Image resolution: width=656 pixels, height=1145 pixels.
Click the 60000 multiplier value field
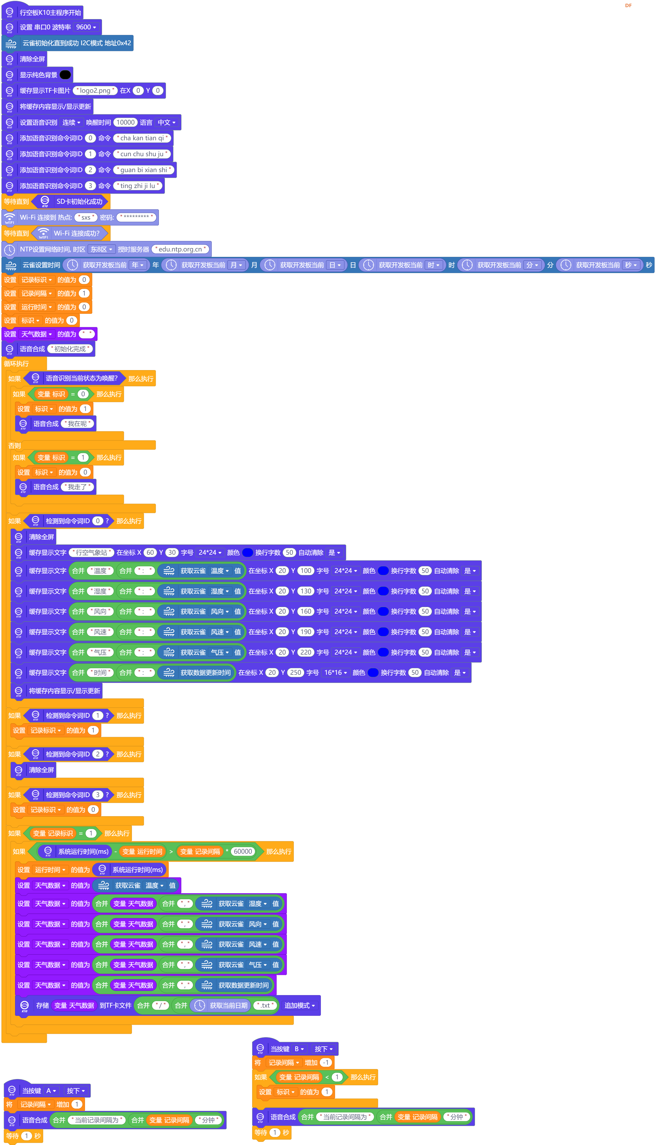(x=243, y=851)
